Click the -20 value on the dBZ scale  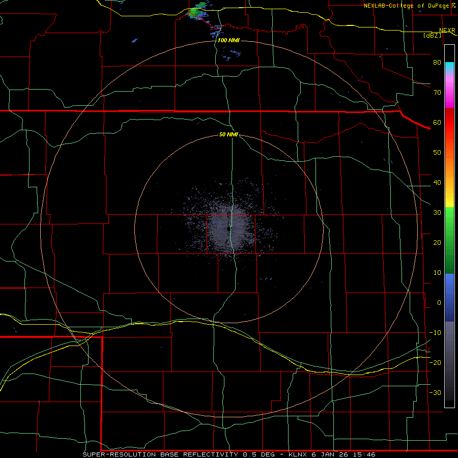pos(435,362)
